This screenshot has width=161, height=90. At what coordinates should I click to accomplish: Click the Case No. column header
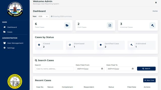point(40,87)
